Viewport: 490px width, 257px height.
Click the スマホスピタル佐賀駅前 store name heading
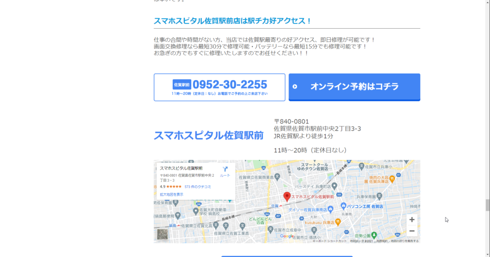pyautogui.click(x=209, y=135)
